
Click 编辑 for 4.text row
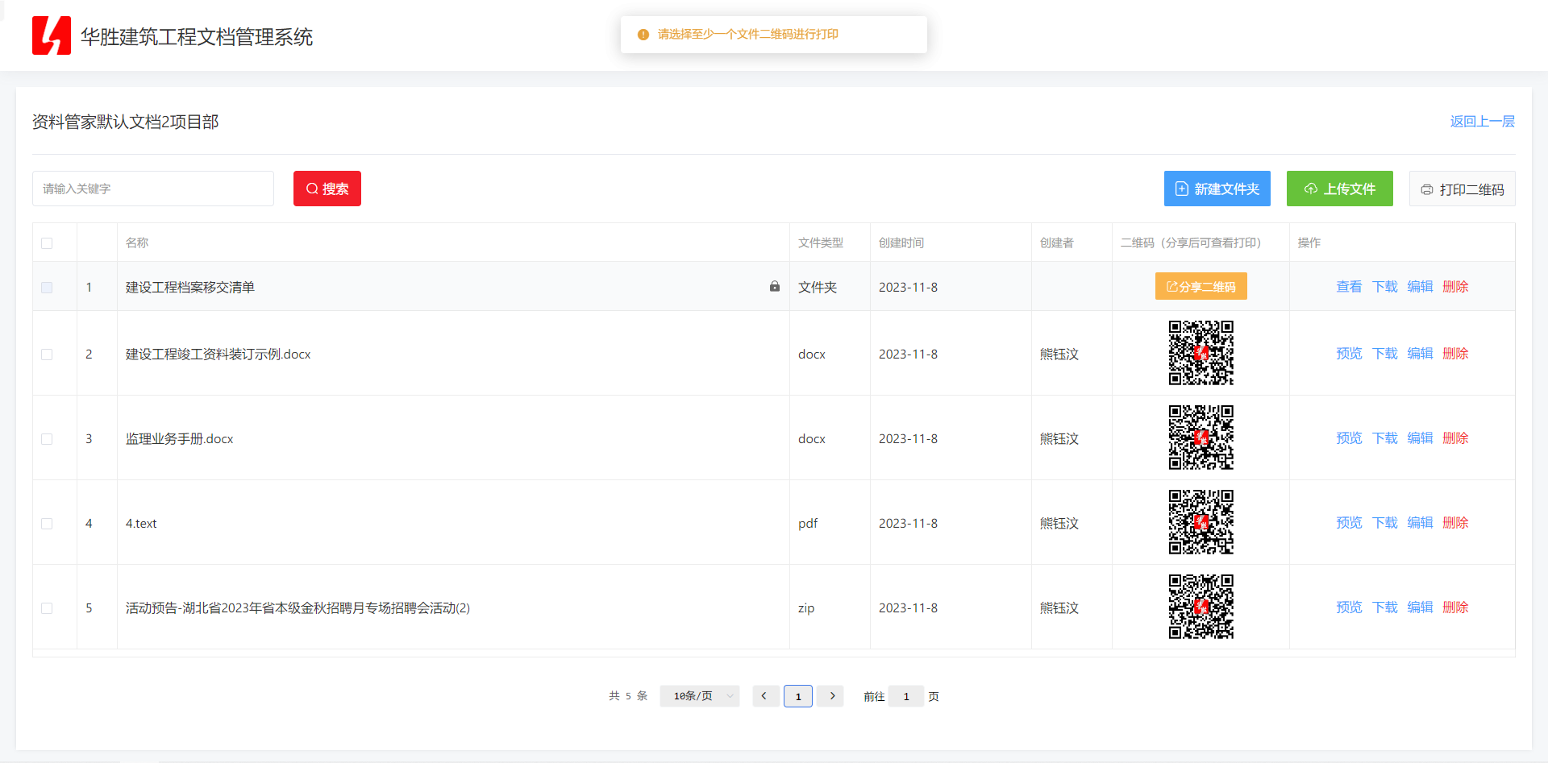(1421, 522)
